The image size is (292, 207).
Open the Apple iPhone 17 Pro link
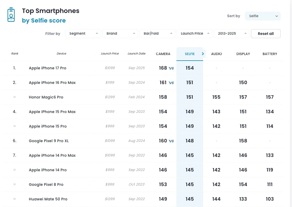[x=48, y=68]
